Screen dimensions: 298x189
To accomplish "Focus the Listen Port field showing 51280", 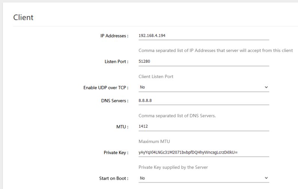I will coord(203,62).
